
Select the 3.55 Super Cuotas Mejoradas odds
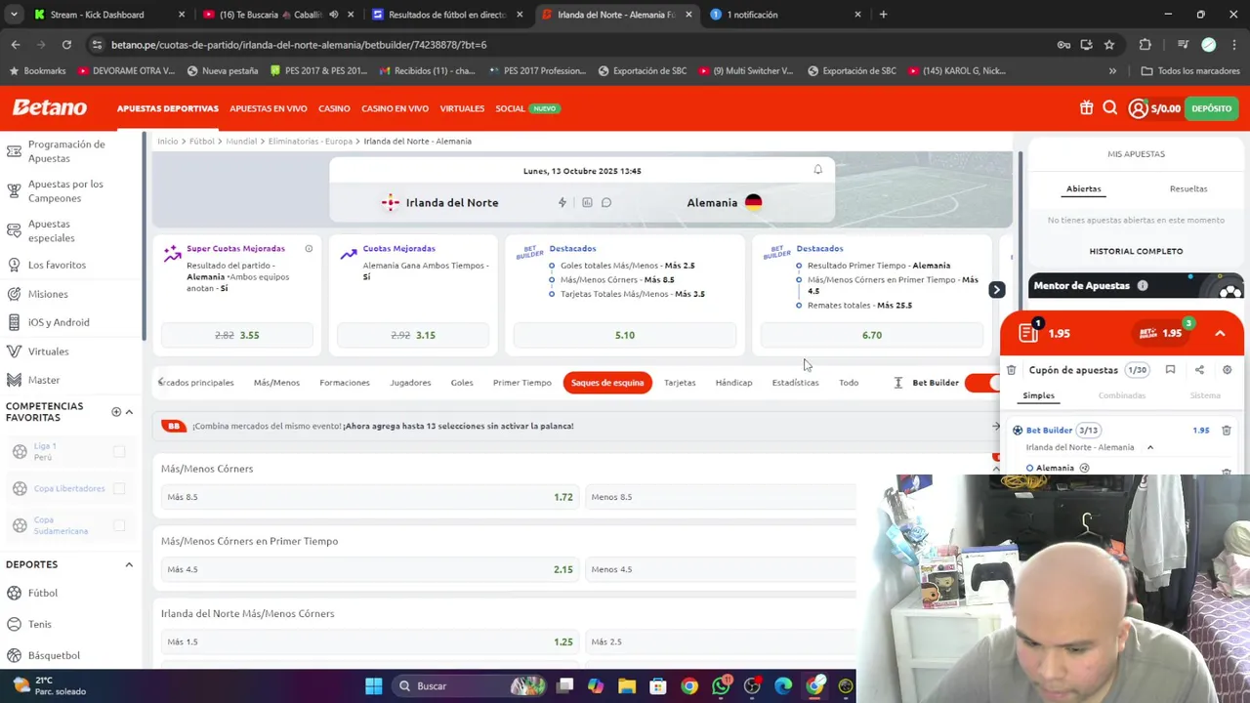click(236, 335)
